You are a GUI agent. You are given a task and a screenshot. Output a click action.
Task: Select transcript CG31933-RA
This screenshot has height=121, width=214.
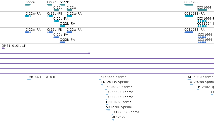click(x=194, y=14)
